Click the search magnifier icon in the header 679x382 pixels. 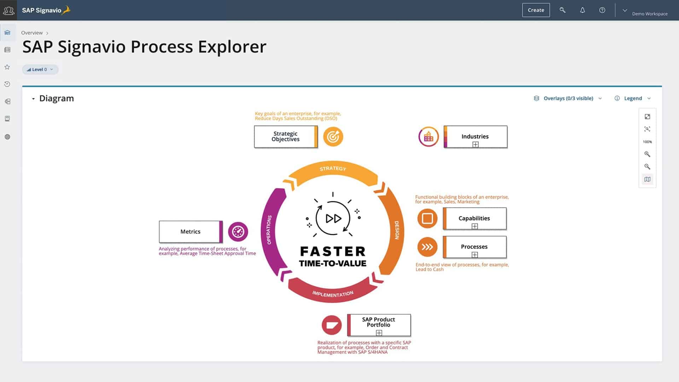[562, 10]
